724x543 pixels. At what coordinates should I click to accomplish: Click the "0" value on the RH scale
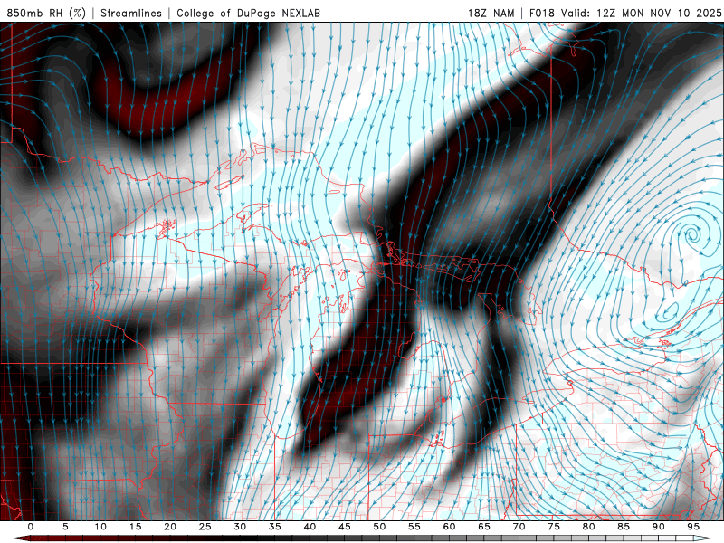(31, 527)
